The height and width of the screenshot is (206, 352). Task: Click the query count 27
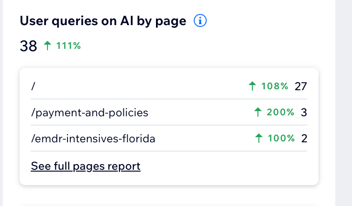tap(301, 86)
